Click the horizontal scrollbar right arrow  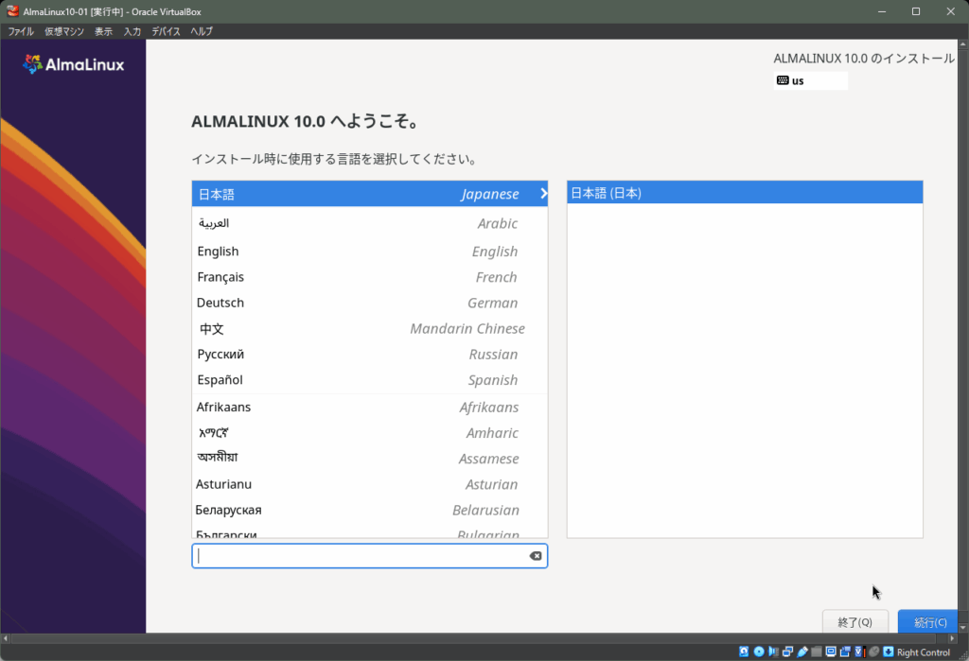tap(952, 638)
